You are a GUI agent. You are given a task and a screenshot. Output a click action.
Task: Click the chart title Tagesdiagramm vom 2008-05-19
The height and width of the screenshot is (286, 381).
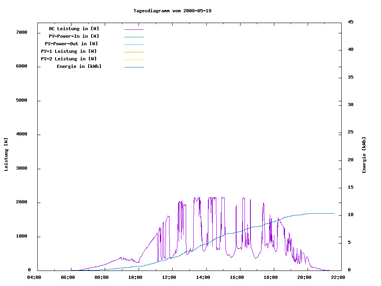click(x=172, y=11)
